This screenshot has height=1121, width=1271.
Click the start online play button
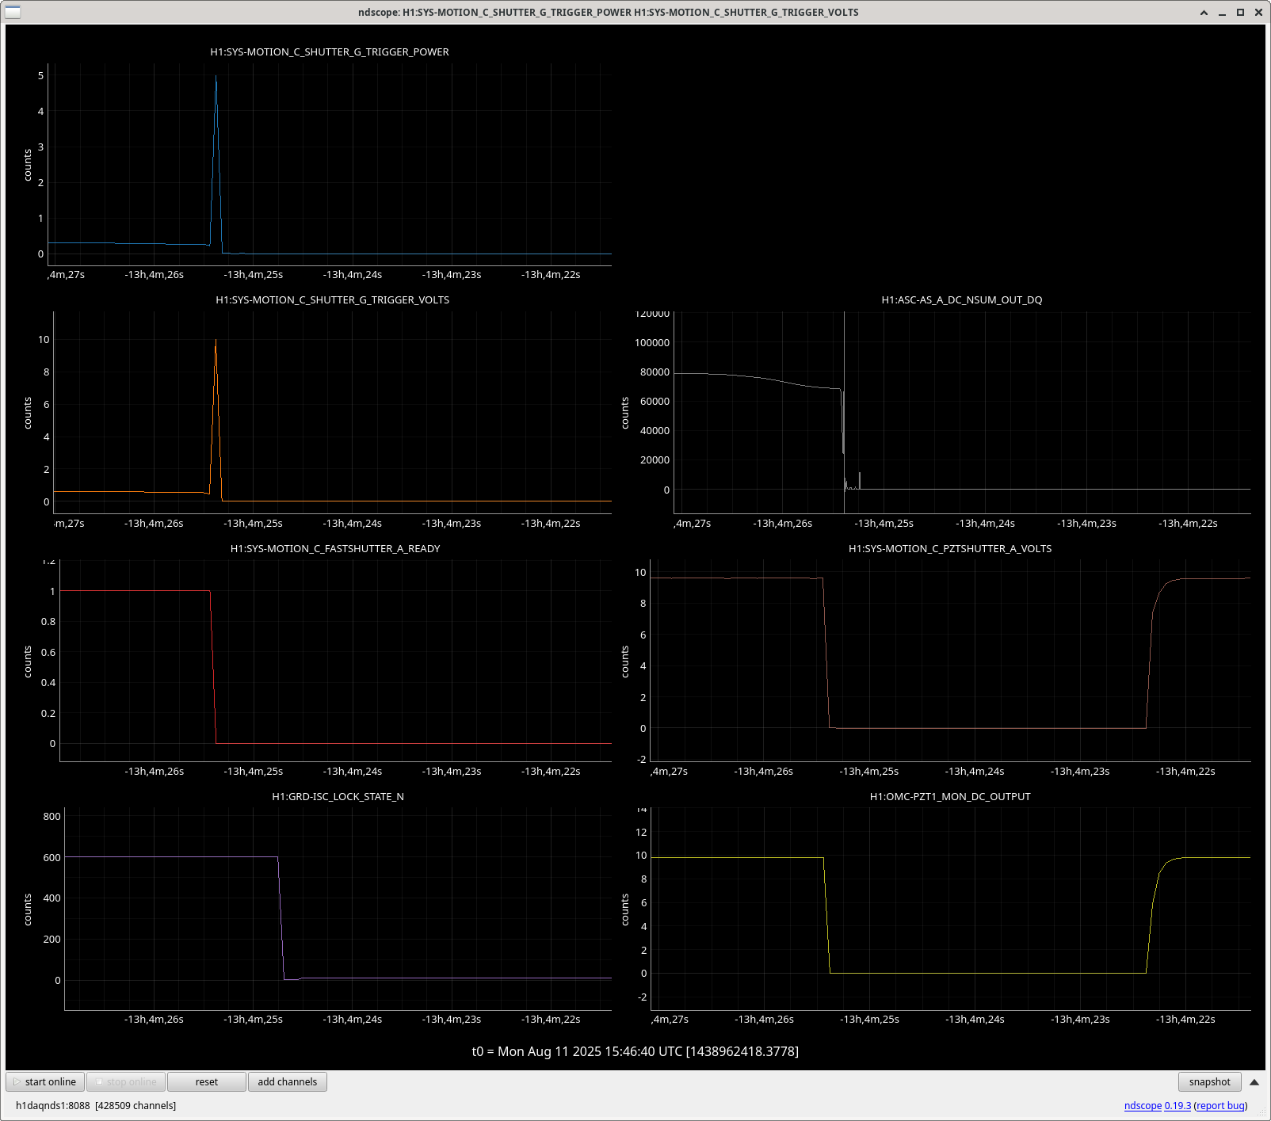(45, 1081)
